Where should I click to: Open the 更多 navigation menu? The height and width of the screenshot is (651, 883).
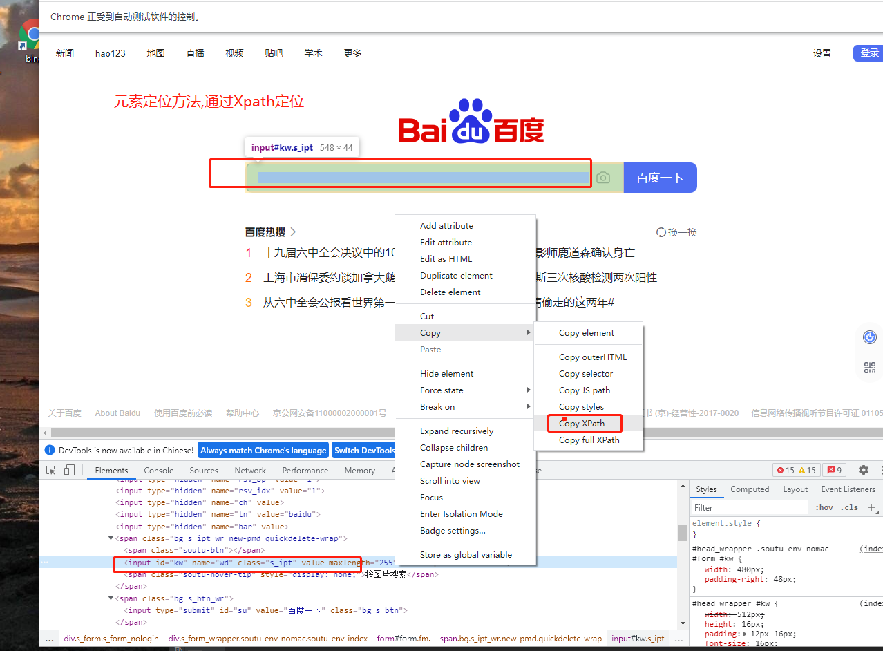tap(352, 53)
